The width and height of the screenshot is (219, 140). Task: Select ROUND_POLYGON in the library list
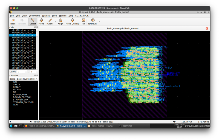coord(22,97)
